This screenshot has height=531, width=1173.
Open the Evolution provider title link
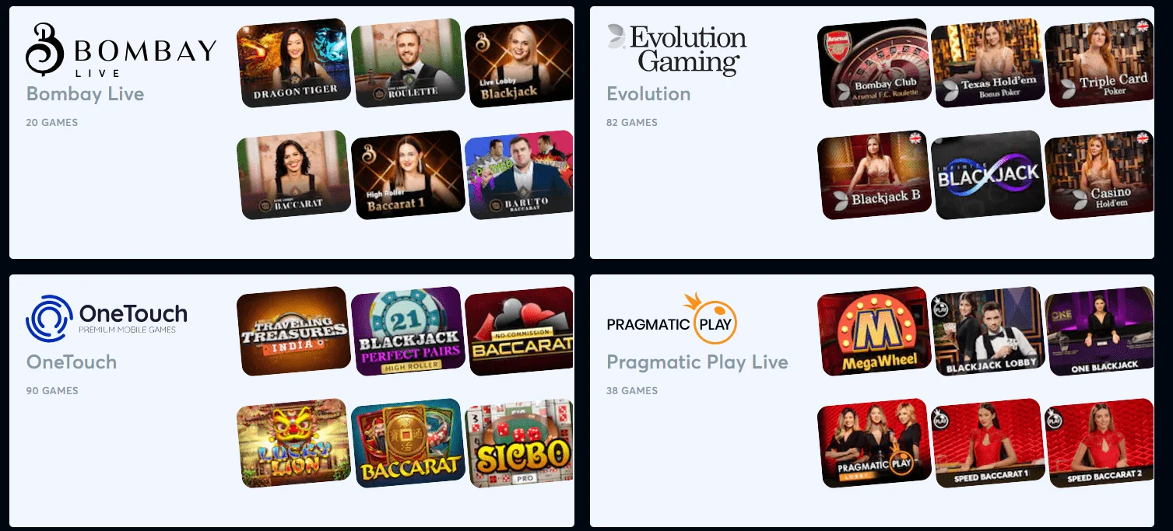coord(648,94)
